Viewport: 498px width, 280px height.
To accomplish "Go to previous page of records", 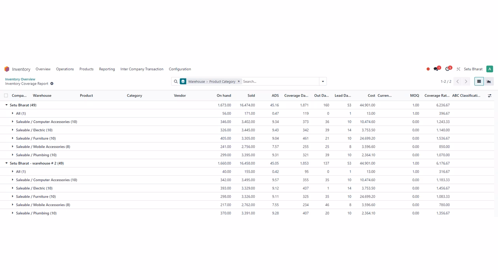I will click(x=458, y=81).
